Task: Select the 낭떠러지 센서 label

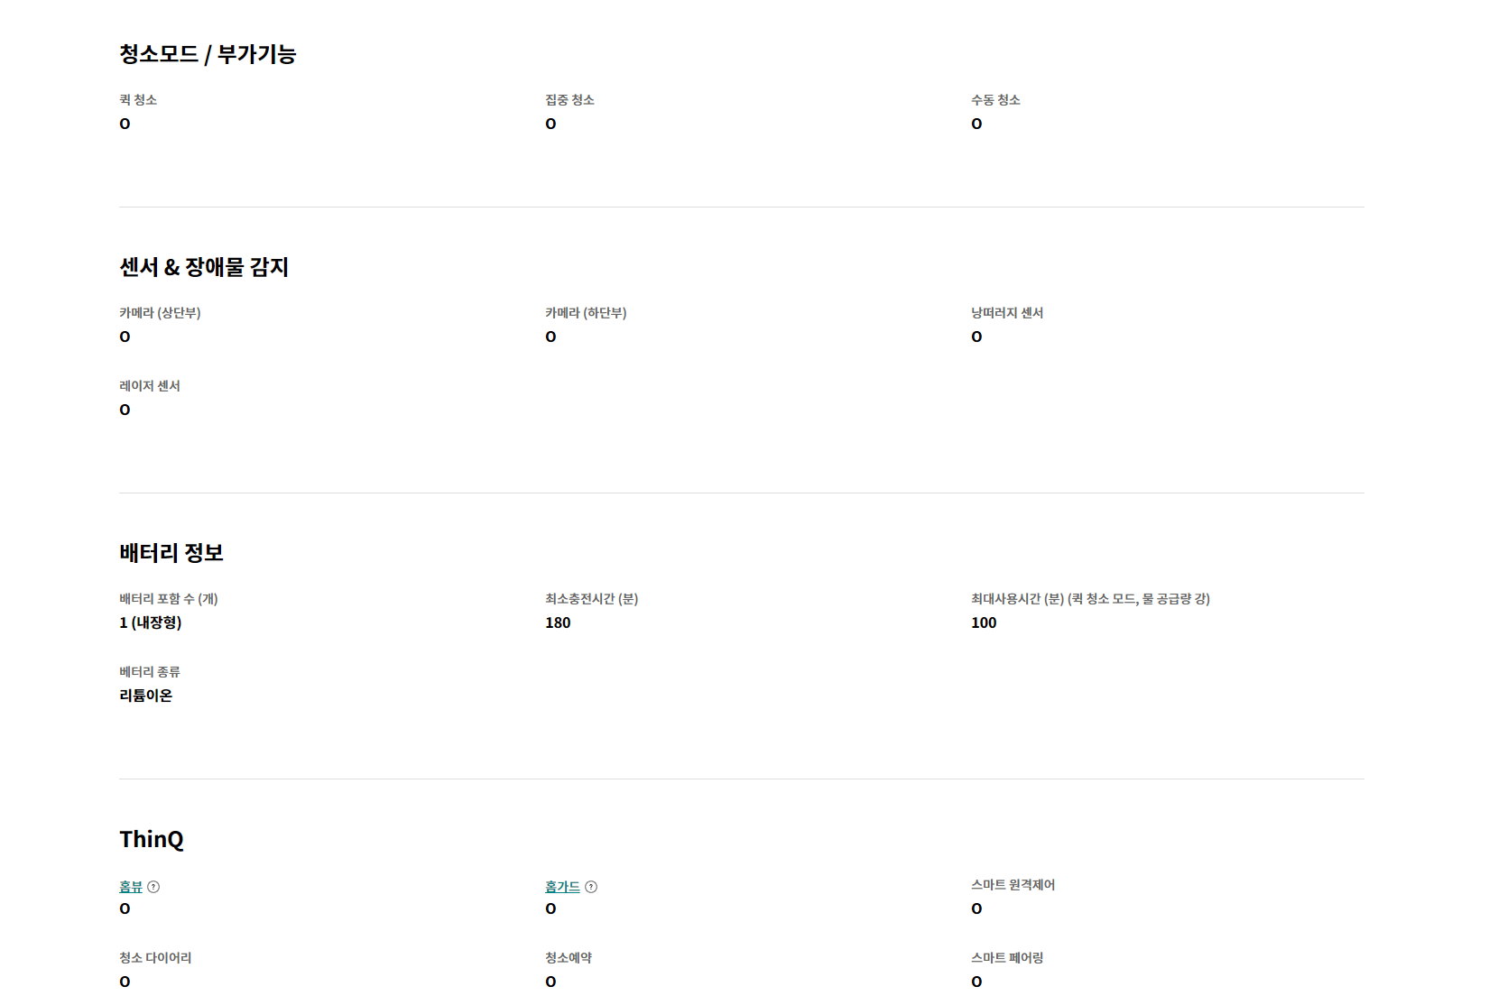Action: click(x=1007, y=313)
